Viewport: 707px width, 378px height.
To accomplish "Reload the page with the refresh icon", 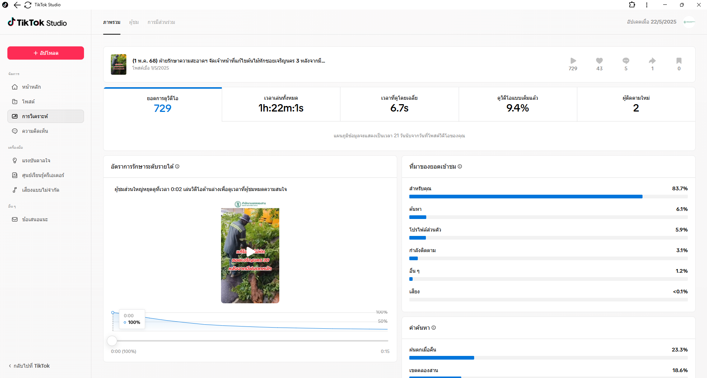I will pyautogui.click(x=28, y=5).
